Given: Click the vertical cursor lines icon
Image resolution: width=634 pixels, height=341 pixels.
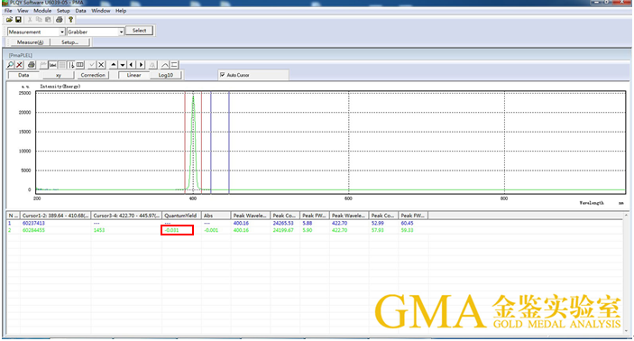Looking at the screenshot, I should (x=71, y=65).
